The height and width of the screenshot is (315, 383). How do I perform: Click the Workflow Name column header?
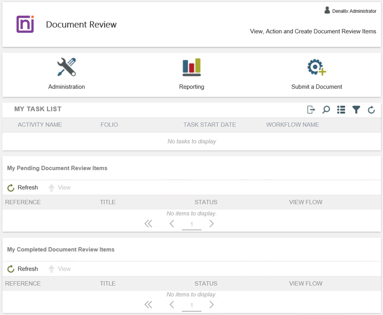coord(292,125)
